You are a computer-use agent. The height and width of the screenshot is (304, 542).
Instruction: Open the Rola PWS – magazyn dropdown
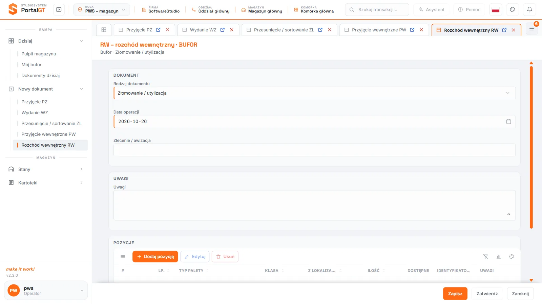click(x=102, y=10)
